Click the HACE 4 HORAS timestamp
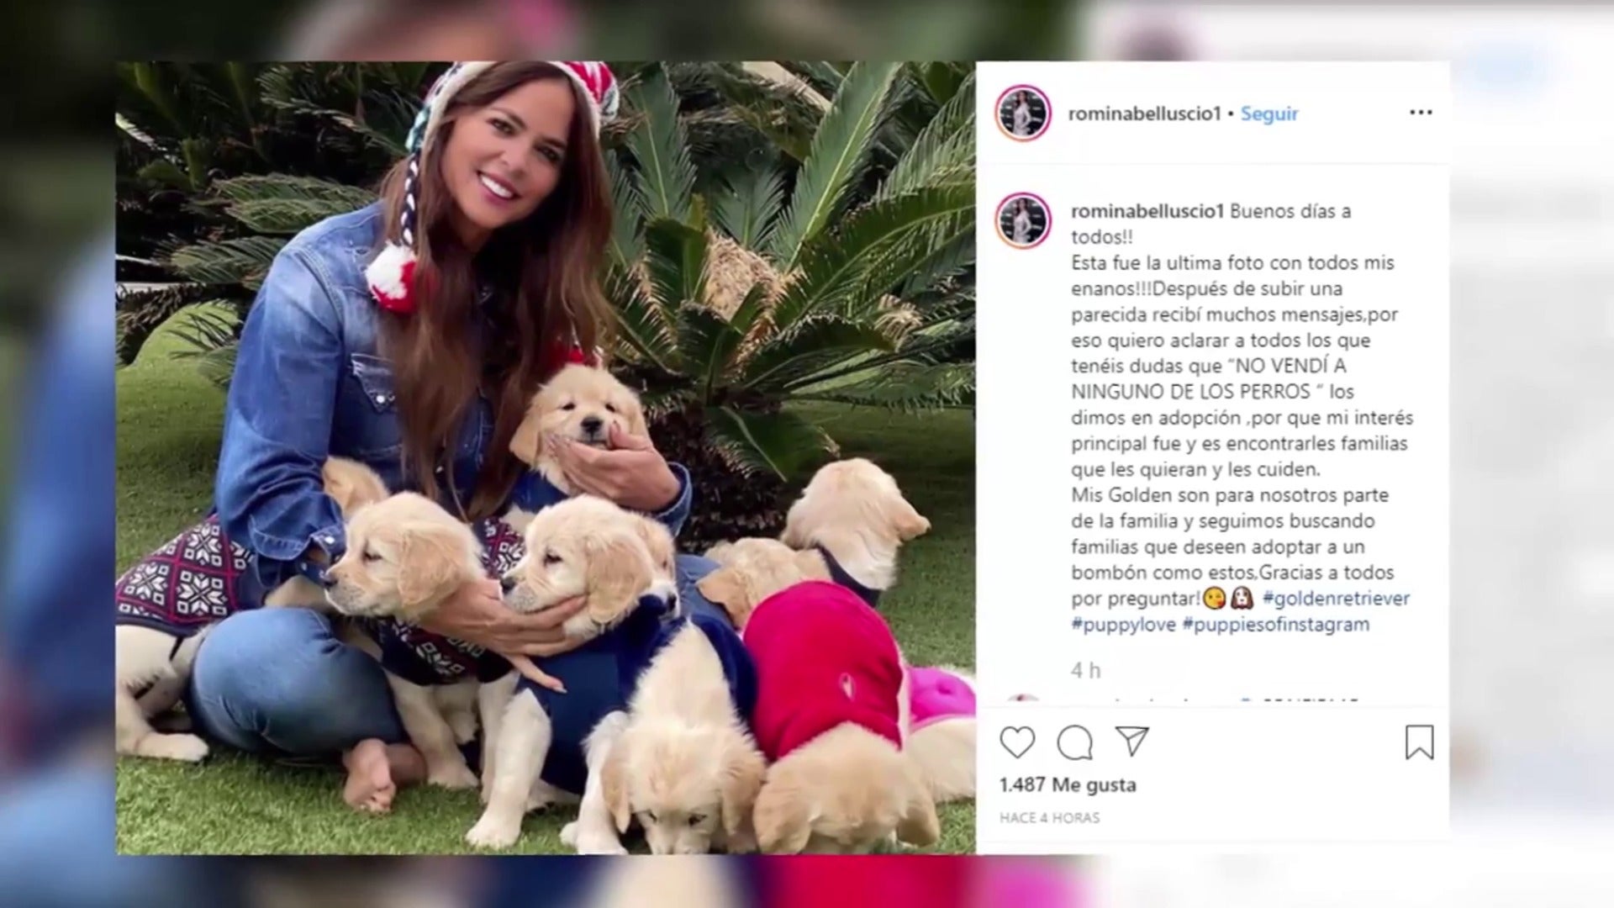 pyautogui.click(x=1049, y=817)
